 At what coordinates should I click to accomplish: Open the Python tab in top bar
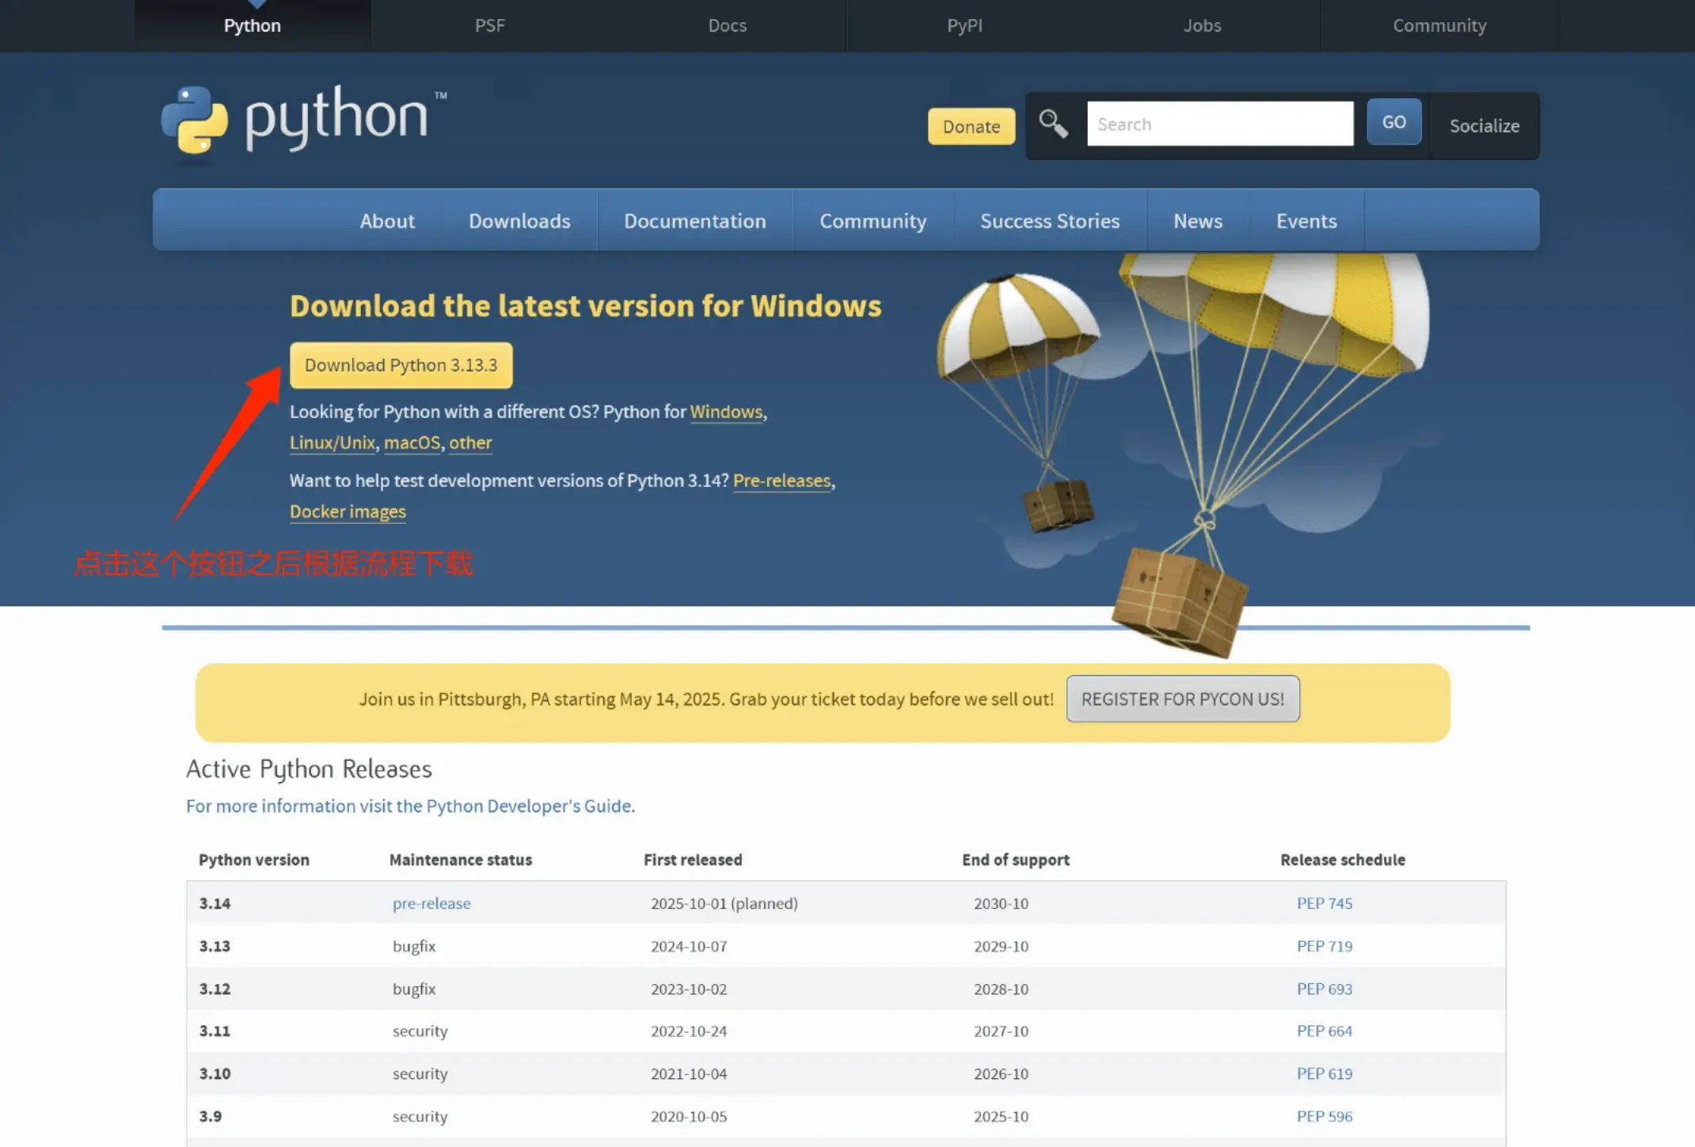click(253, 25)
